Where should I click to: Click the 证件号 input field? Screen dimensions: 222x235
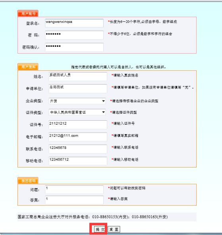pyautogui.click(x=78, y=125)
